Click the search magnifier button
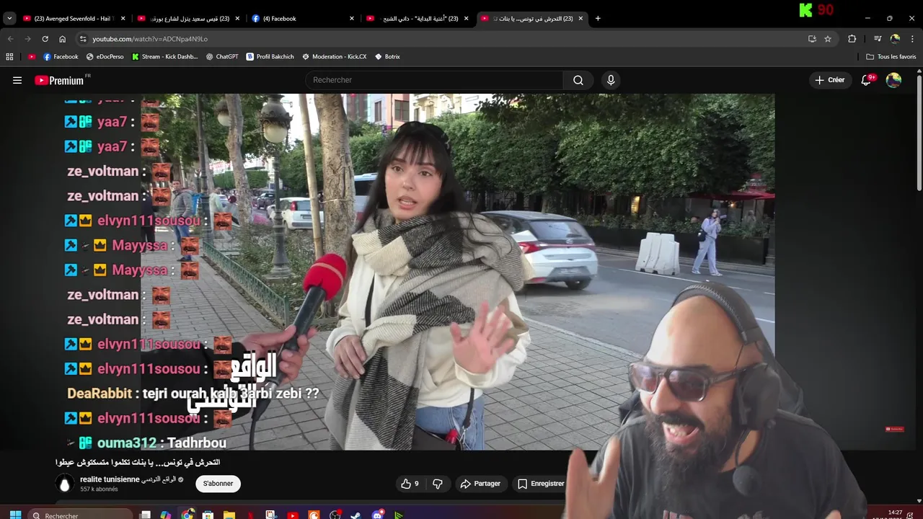The width and height of the screenshot is (923, 519). [x=578, y=80]
